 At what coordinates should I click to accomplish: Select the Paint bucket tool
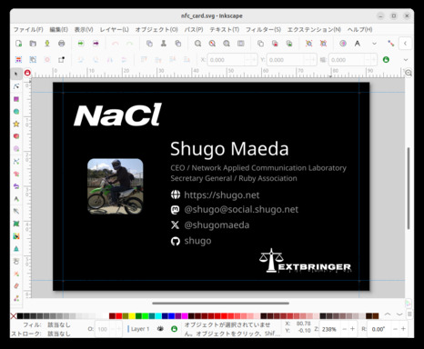pyautogui.click(x=16, y=248)
